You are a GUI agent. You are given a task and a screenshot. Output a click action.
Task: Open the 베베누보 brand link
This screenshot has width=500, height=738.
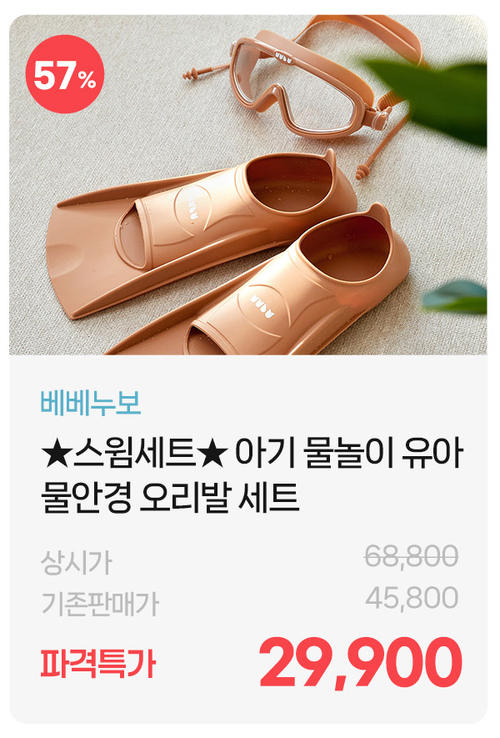point(91,404)
